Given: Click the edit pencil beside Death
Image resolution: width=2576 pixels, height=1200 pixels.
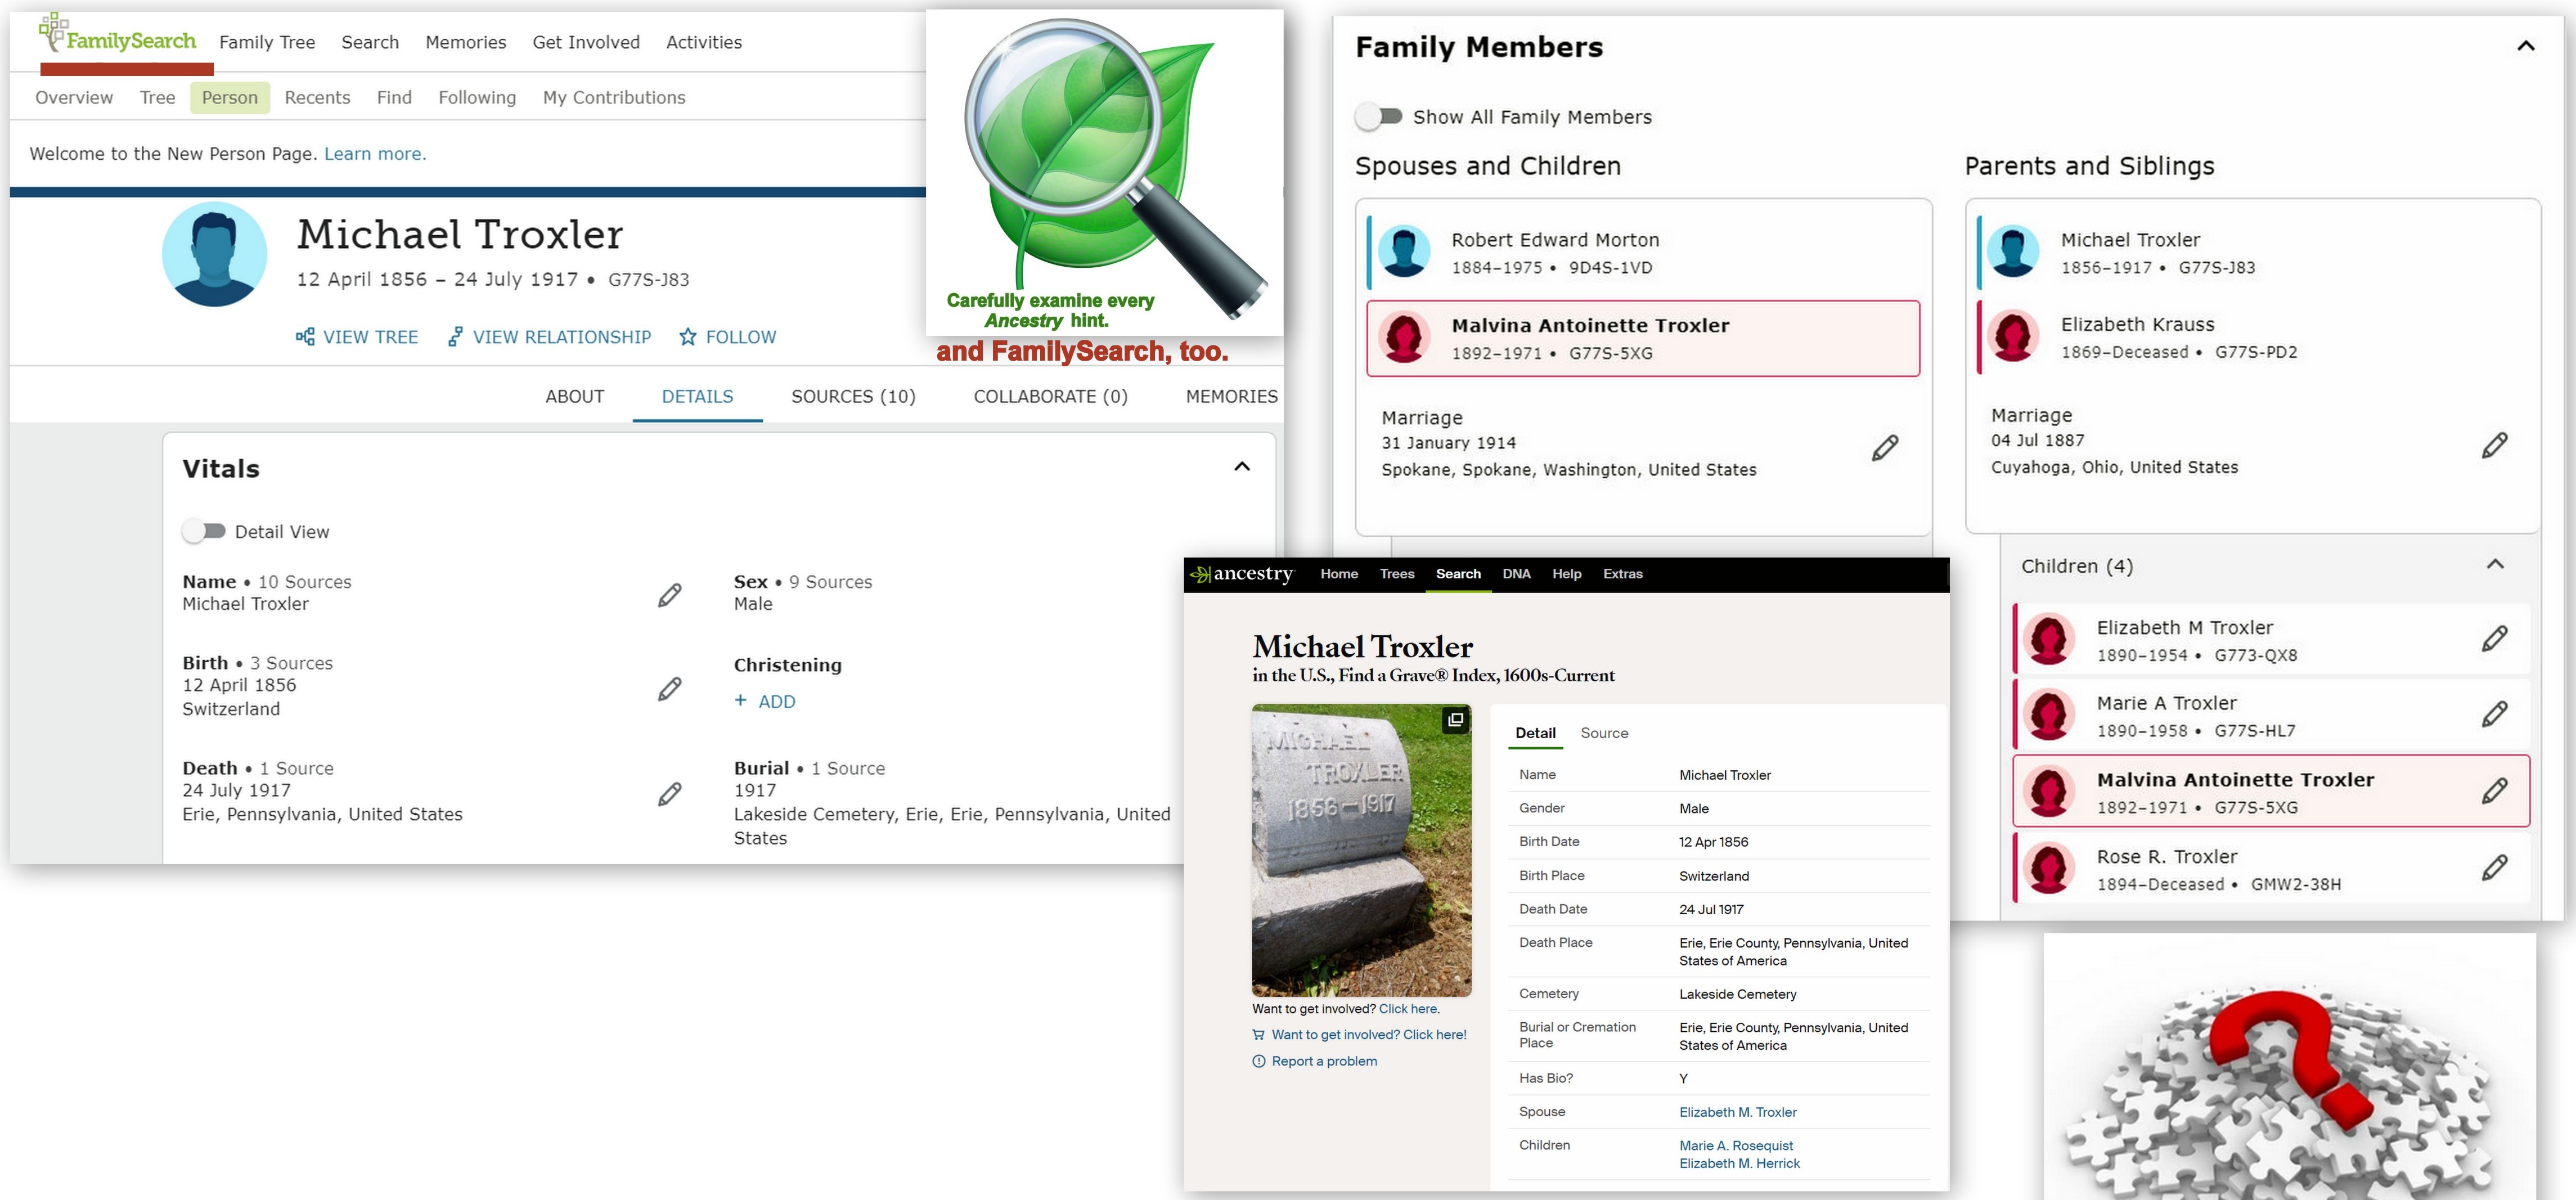Looking at the screenshot, I should click(669, 794).
